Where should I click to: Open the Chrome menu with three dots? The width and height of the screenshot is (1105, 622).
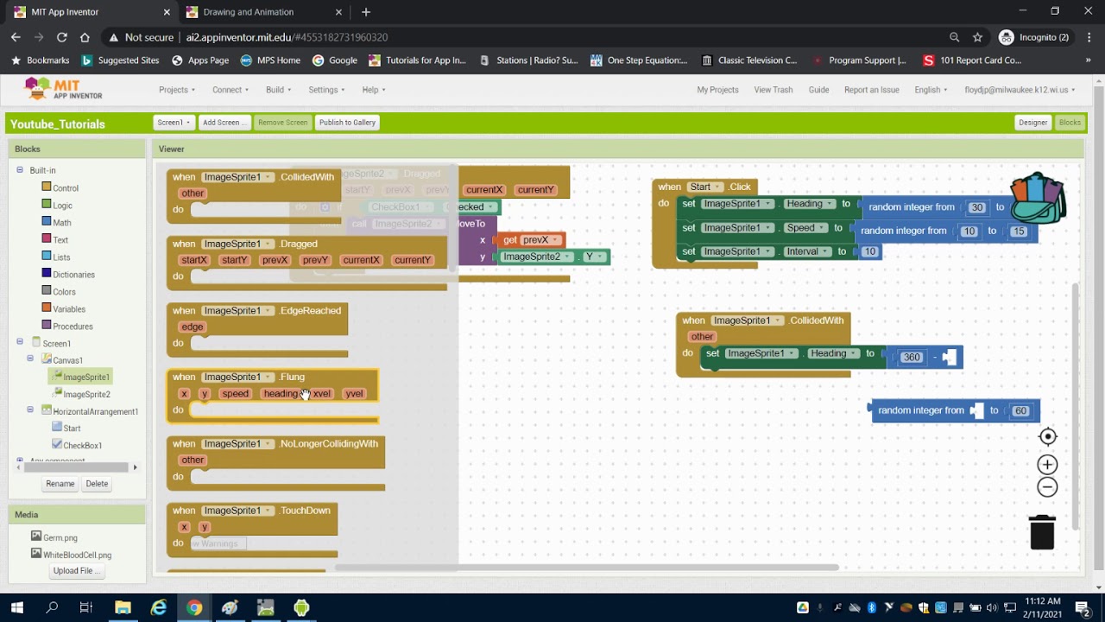1088,37
